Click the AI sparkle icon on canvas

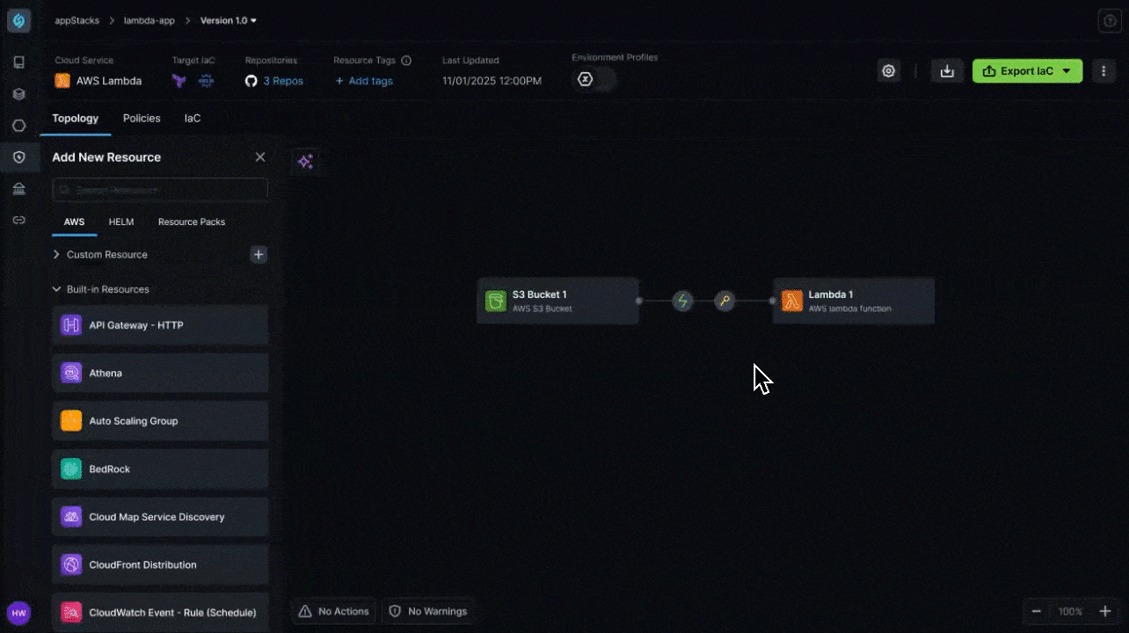click(x=305, y=162)
